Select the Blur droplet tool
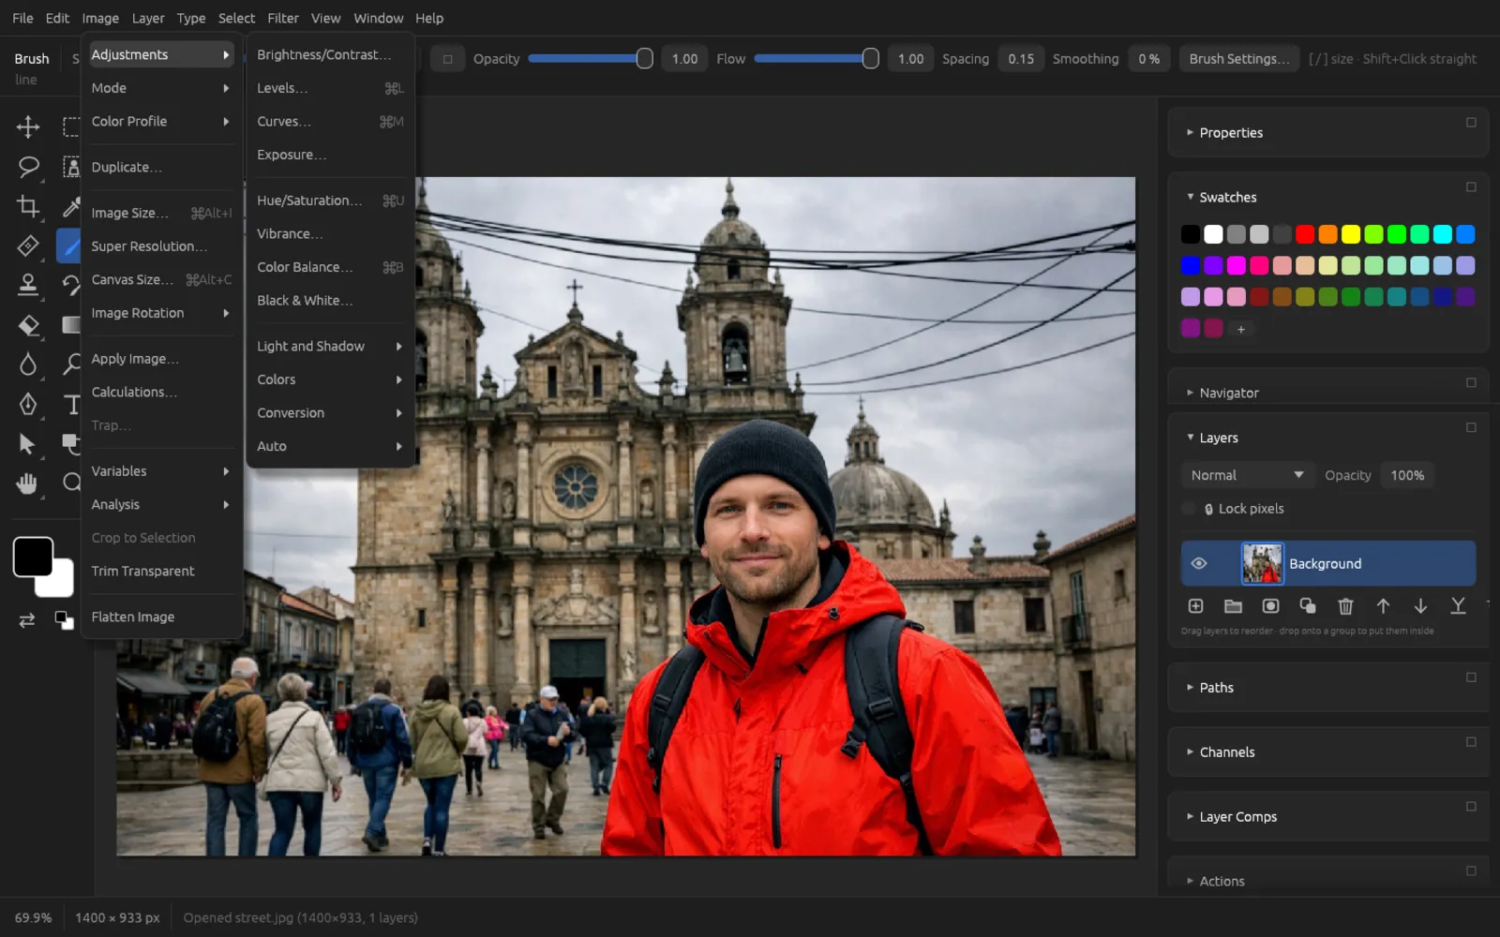The image size is (1500, 937). pyautogui.click(x=28, y=364)
